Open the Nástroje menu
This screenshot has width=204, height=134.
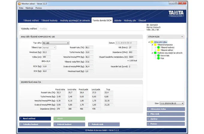29,8
